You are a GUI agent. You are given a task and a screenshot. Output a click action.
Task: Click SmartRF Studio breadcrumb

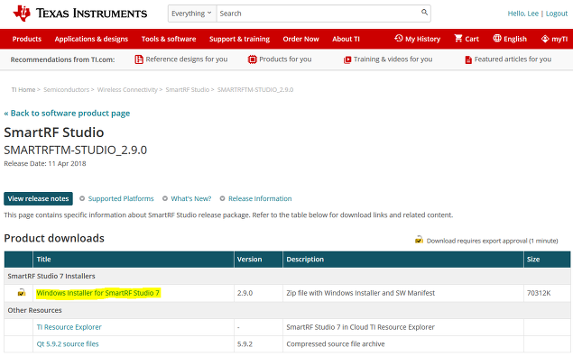point(188,89)
